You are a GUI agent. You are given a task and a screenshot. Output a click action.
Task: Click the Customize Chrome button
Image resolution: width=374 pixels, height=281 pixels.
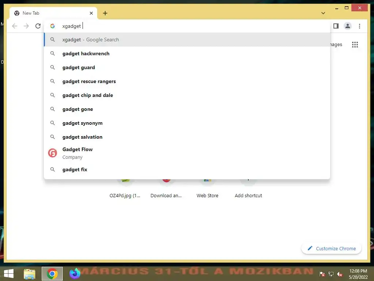[x=331, y=248]
